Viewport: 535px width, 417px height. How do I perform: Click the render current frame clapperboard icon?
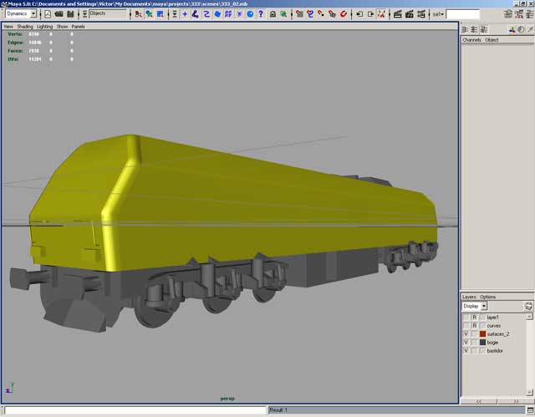[397, 14]
